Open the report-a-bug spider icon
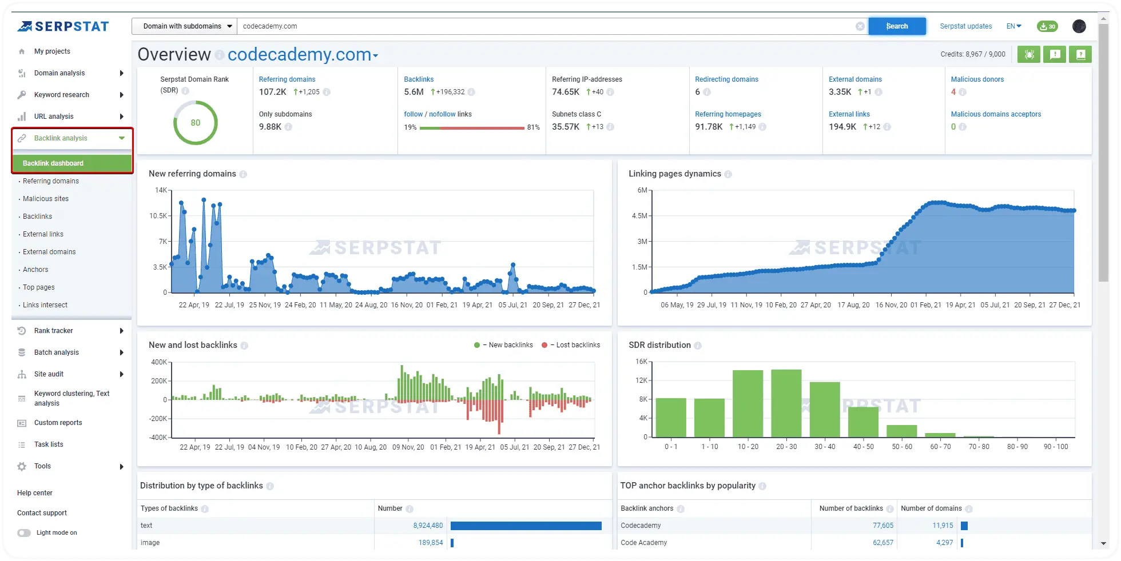This screenshot has width=1121, height=561. 1028,54
